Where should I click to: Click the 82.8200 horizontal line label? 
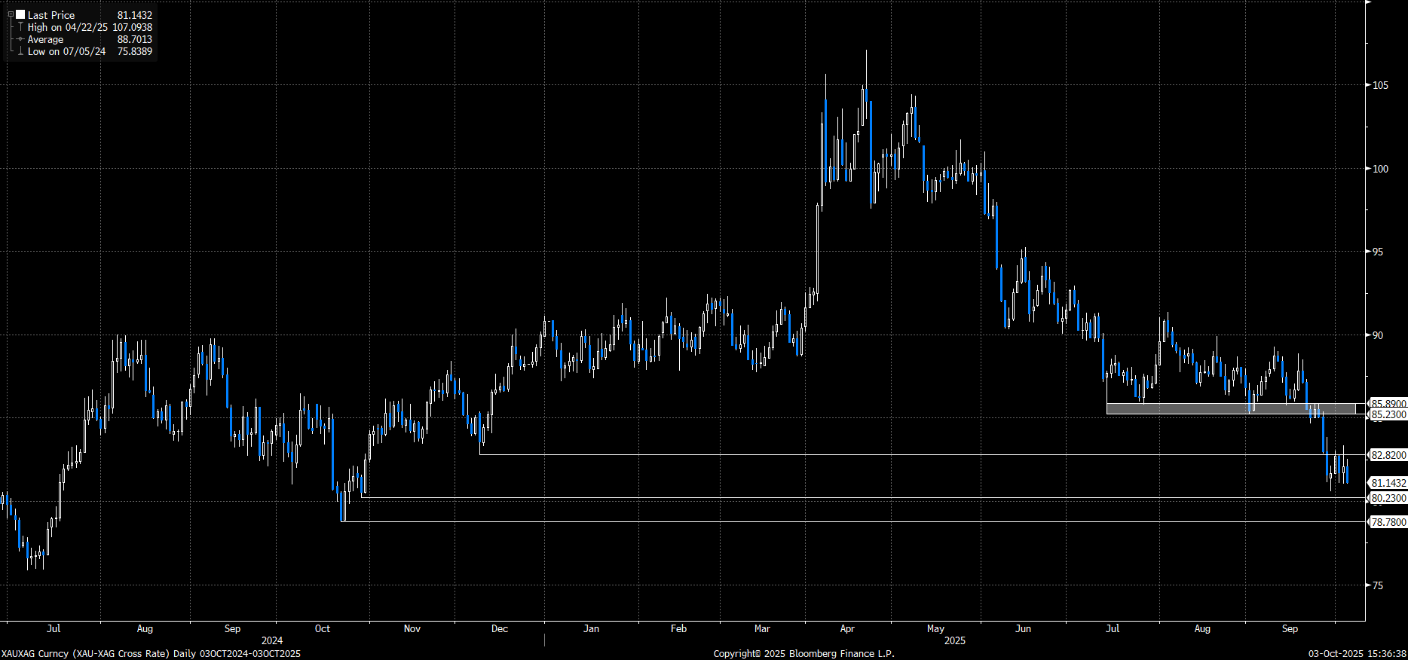pyautogui.click(x=1388, y=455)
